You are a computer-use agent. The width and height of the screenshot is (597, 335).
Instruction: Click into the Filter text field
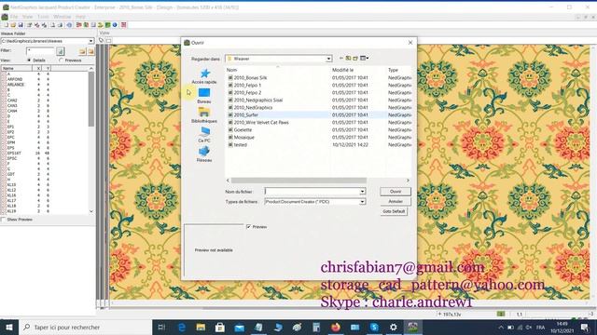click(40, 50)
